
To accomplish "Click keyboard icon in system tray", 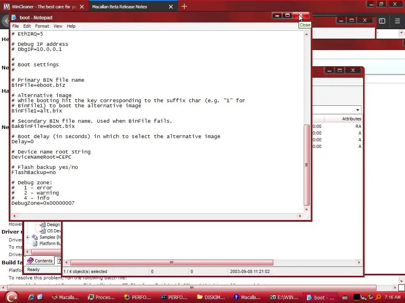I will click(x=345, y=297).
